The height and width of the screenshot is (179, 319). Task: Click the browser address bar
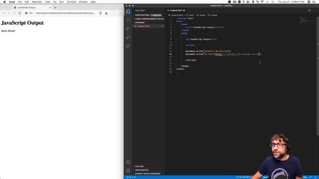[65, 13]
